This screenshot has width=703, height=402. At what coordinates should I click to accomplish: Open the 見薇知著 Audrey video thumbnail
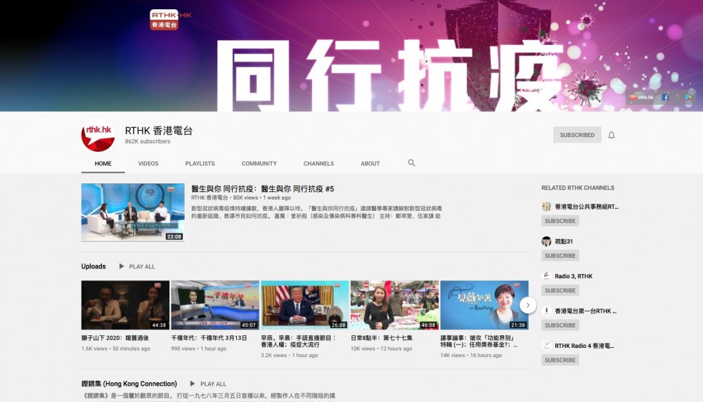[484, 305]
